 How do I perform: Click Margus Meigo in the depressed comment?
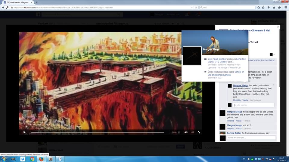[x=241, y=85]
